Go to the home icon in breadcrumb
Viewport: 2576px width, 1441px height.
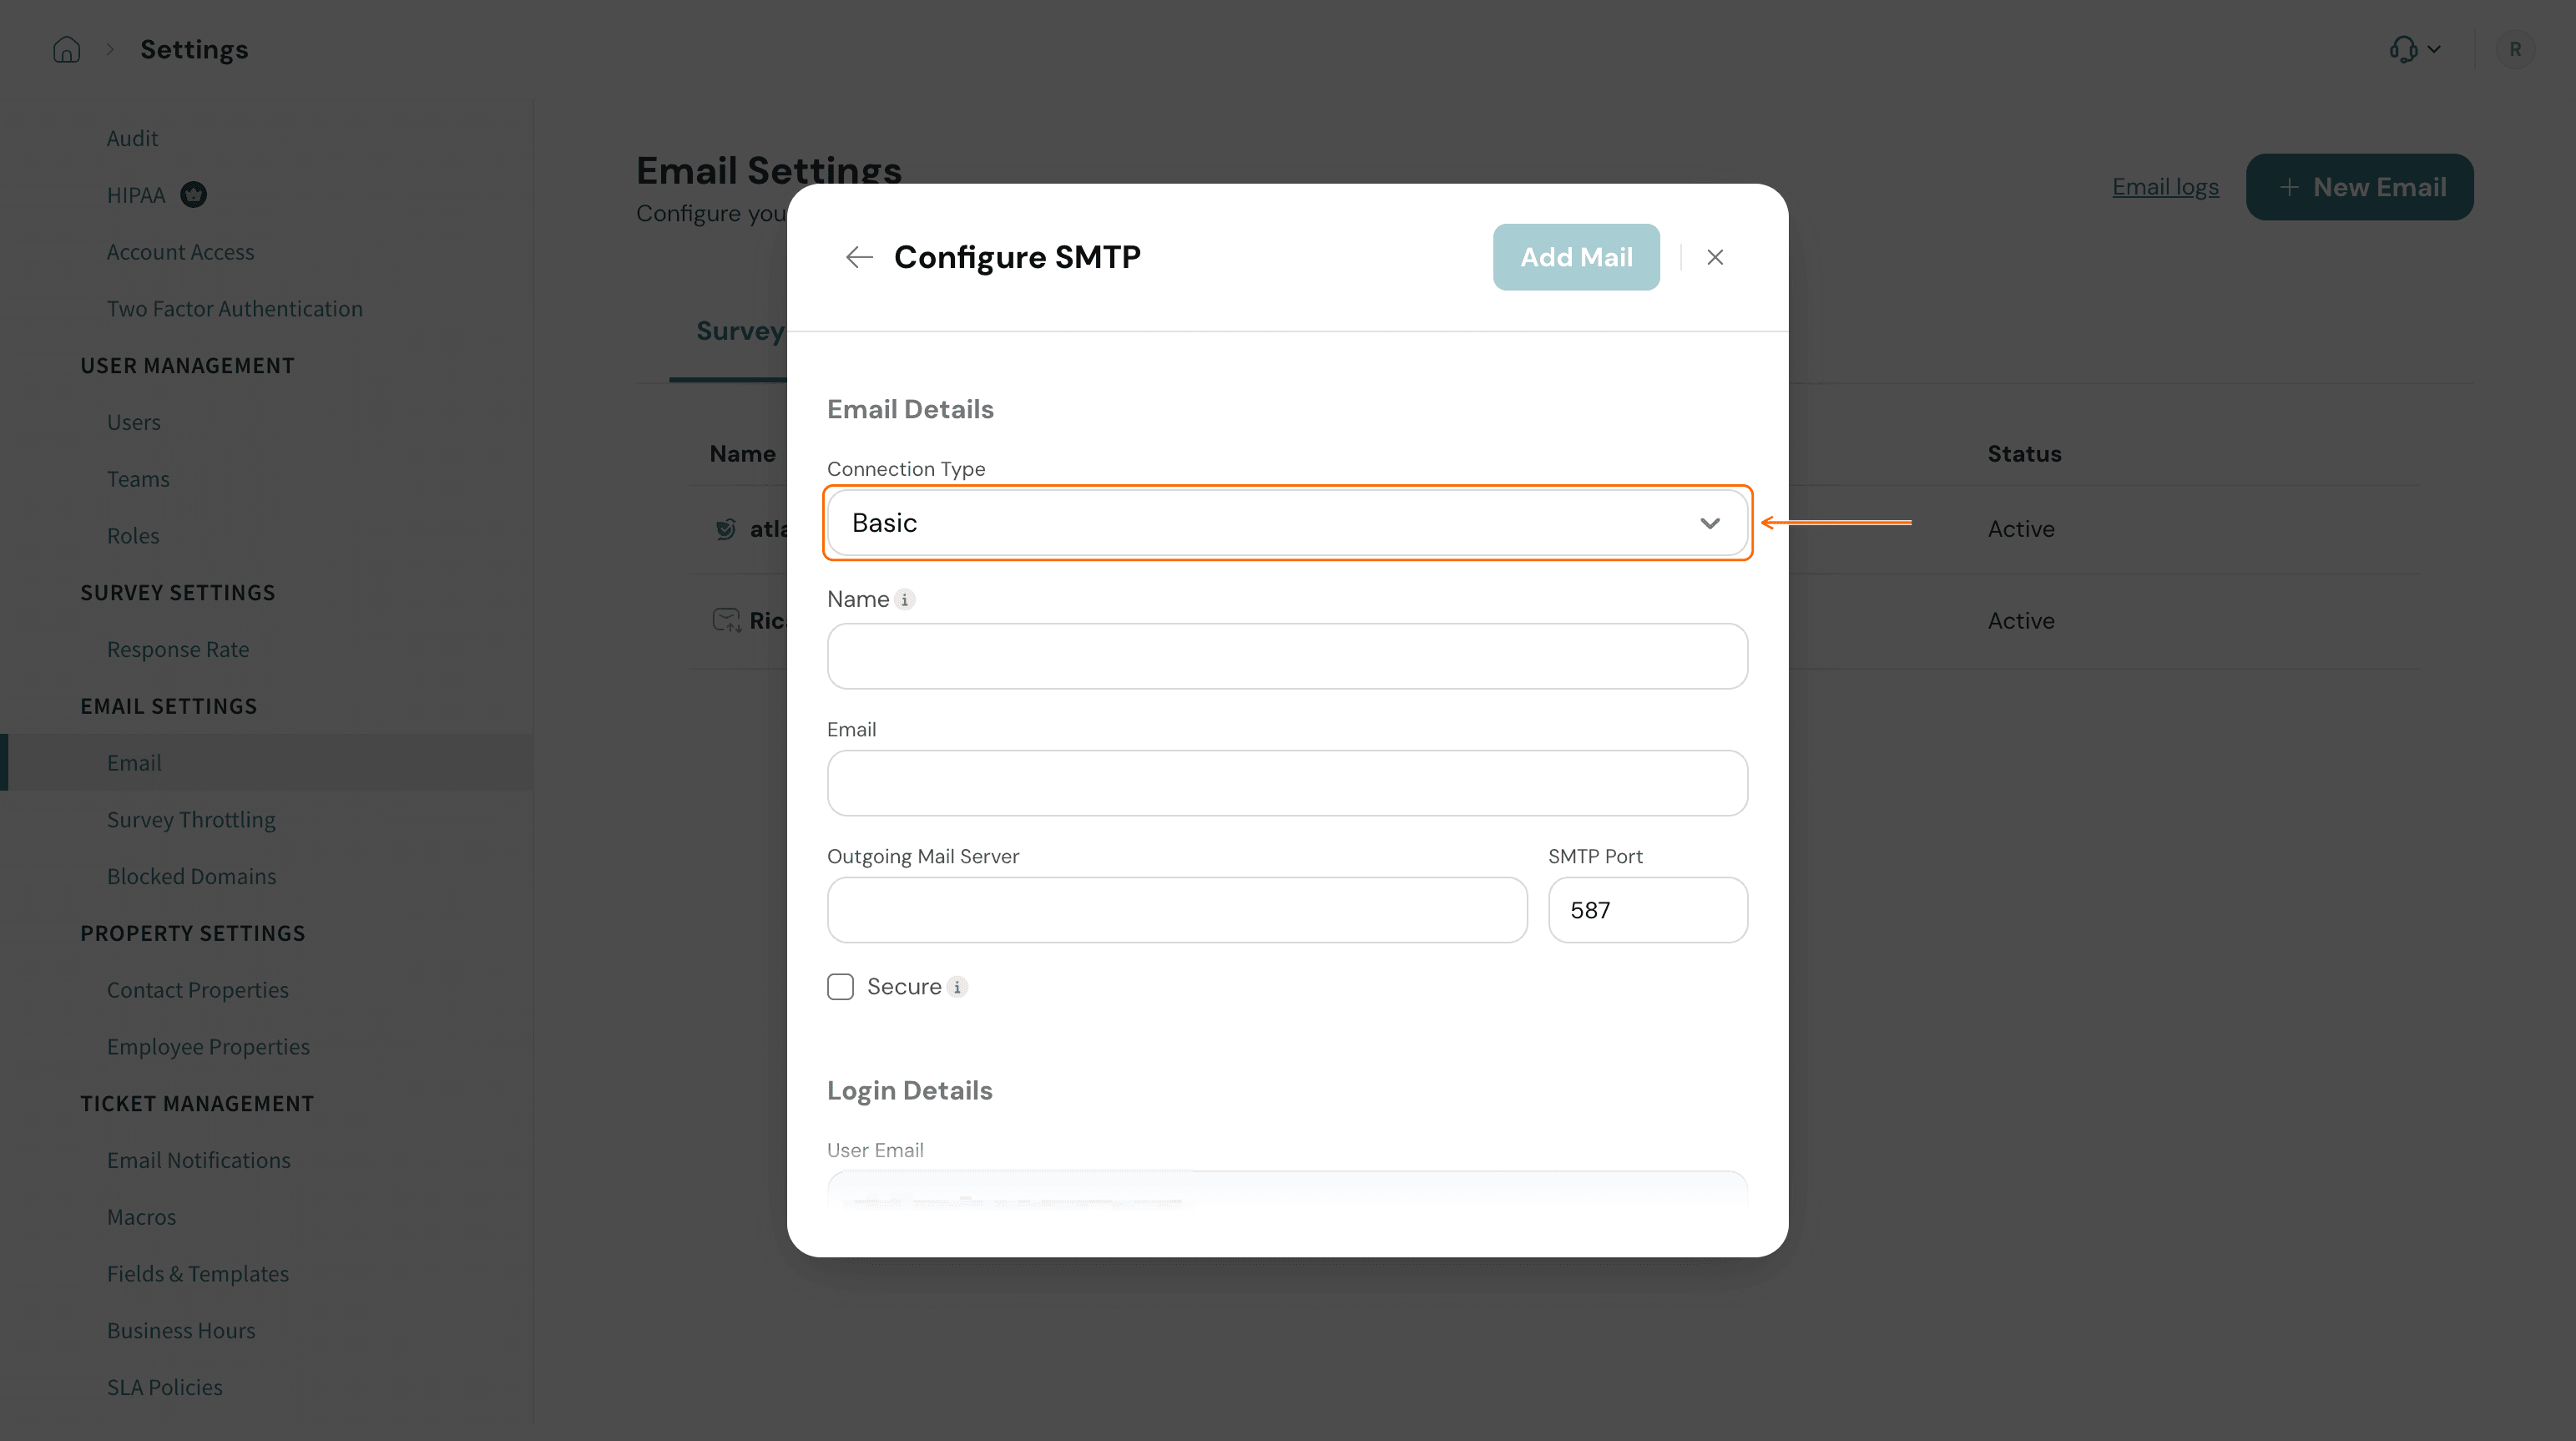pos(66,49)
